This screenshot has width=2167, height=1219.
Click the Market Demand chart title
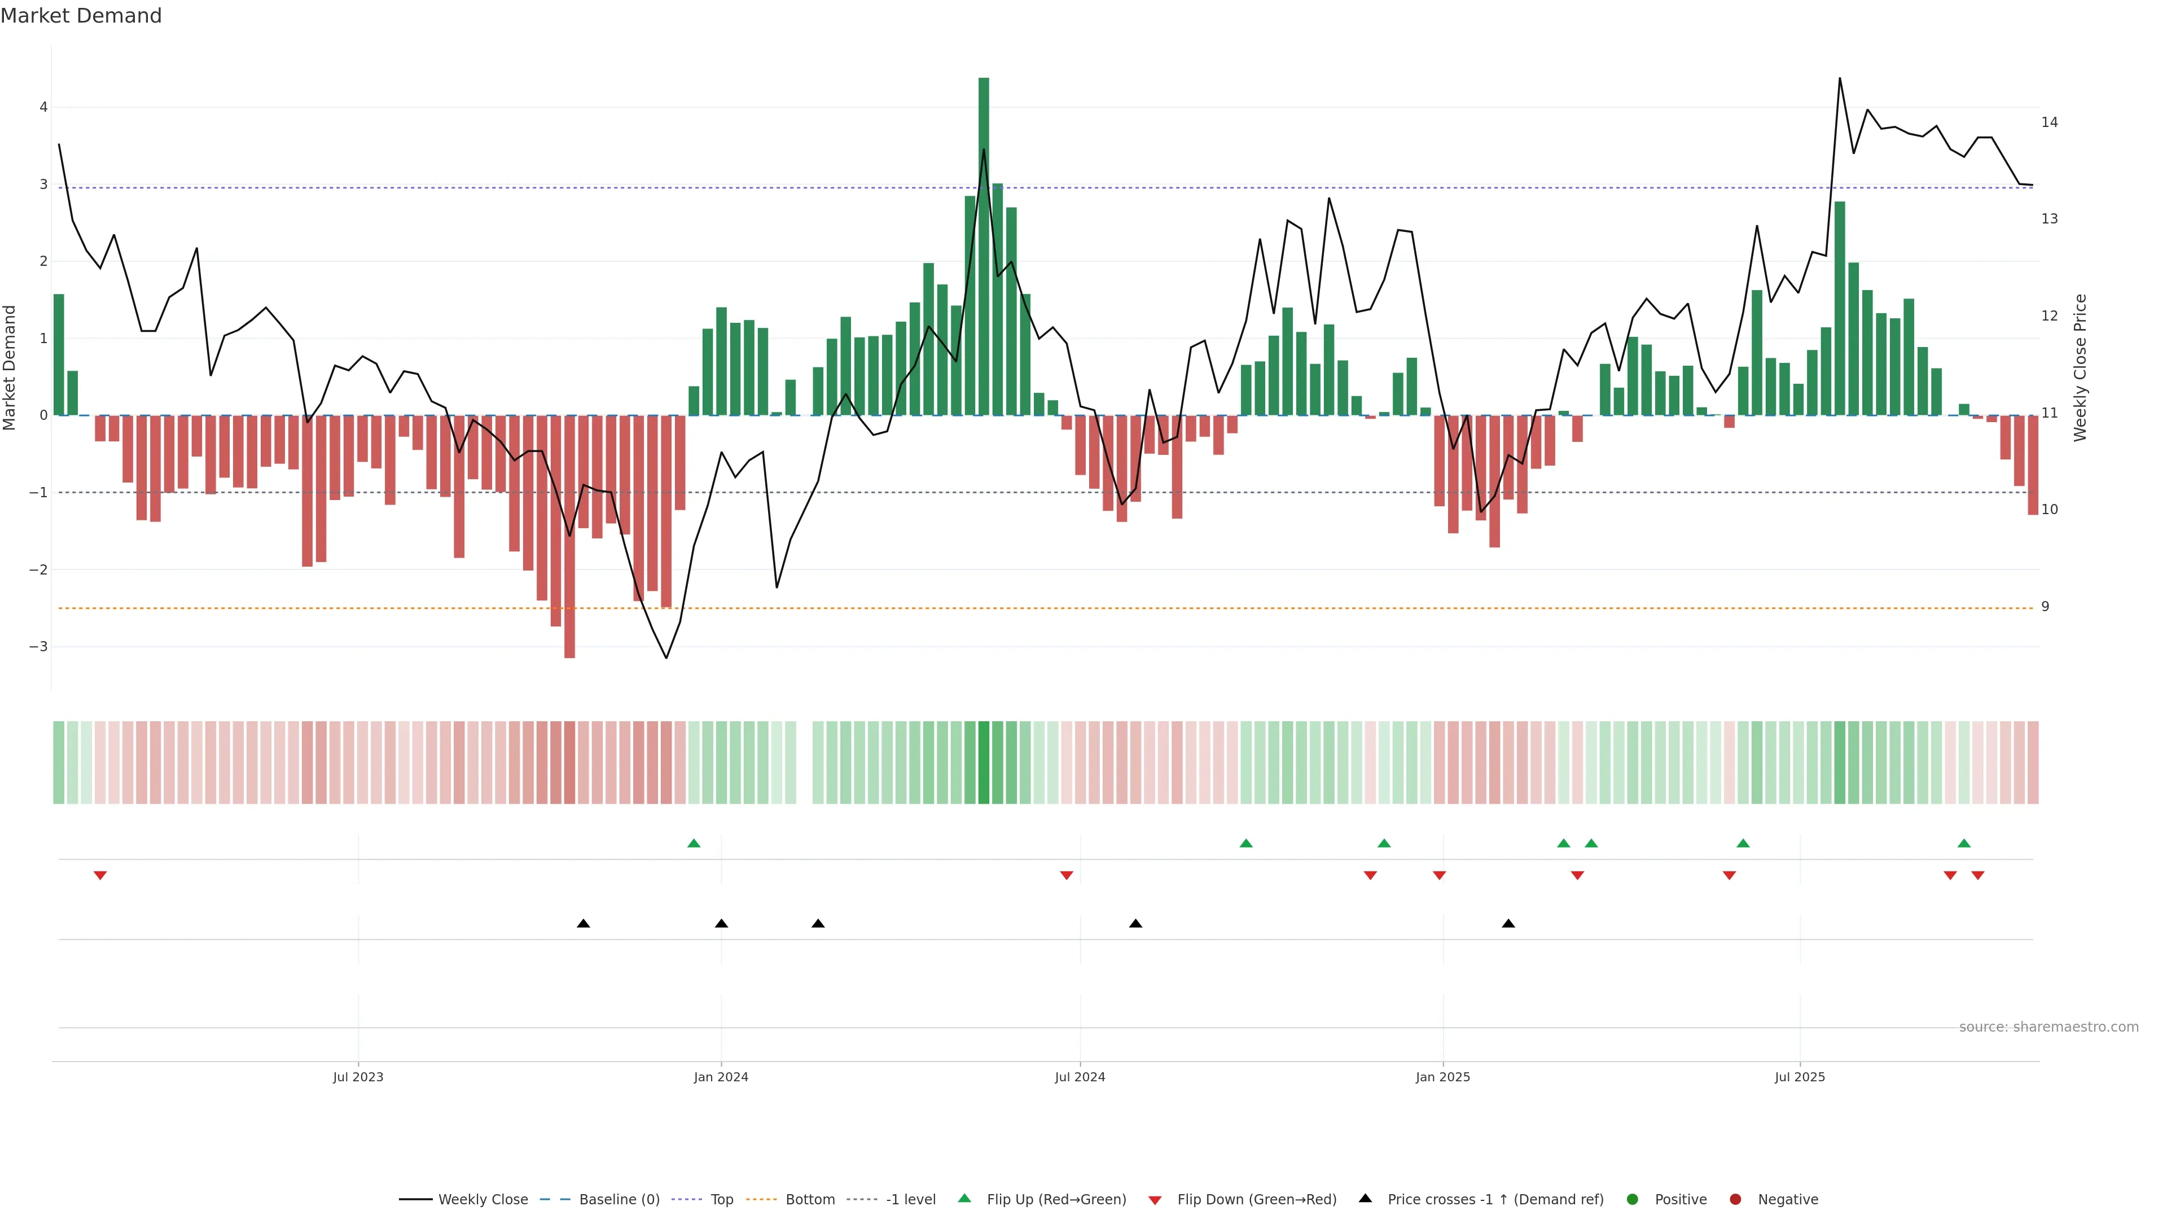pyautogui.click(x=81, y=16)
